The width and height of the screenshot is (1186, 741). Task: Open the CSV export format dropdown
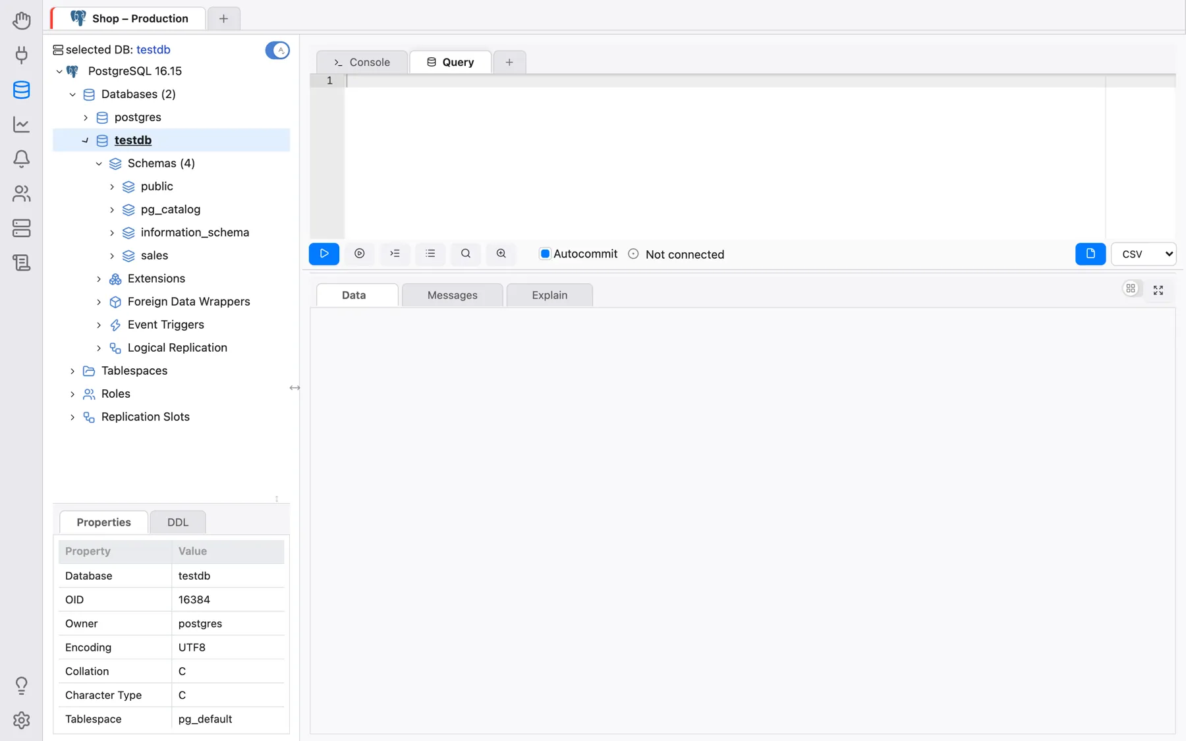[1144, 254]
